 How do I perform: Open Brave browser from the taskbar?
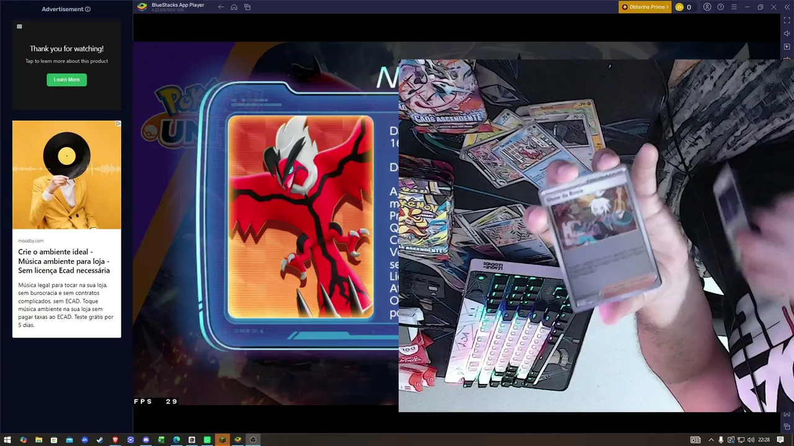115,440
